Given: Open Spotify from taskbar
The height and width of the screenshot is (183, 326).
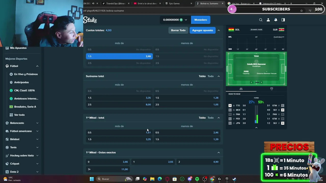Looking at the screenshot, I should pyautogui.click(x=197, y=179).
